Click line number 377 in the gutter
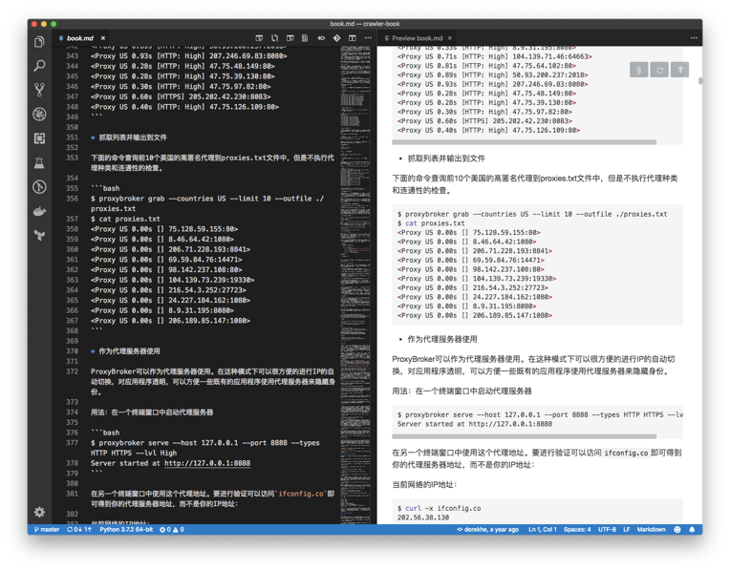Screen dimensions: 730x571 point(73,443)
